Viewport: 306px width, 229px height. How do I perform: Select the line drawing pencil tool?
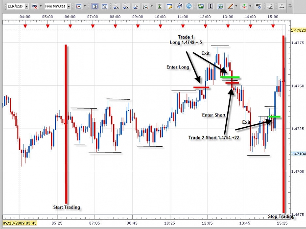[x=230, y=6]
